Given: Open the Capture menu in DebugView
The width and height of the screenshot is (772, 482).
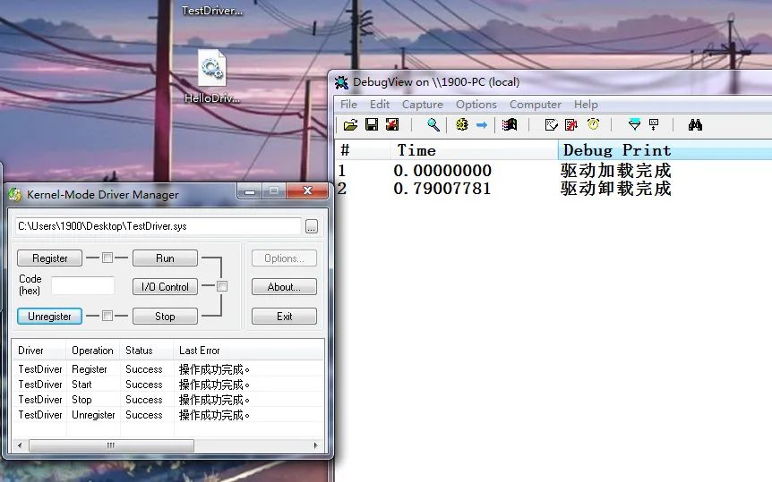Looking at the screenshot, I should (423, 105).
